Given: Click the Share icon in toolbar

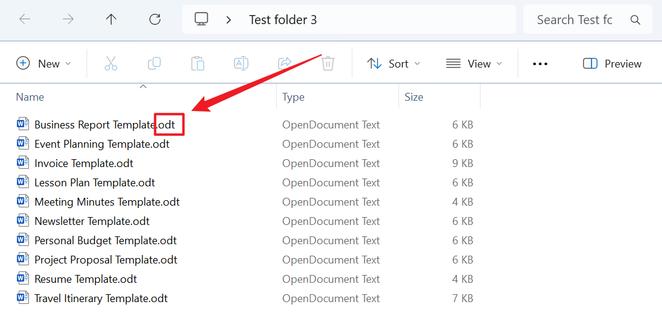Looking at the screenshot, I should click(285, 63).
